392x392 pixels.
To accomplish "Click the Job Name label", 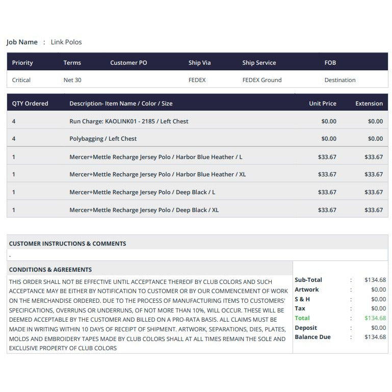I will (22, 42).
